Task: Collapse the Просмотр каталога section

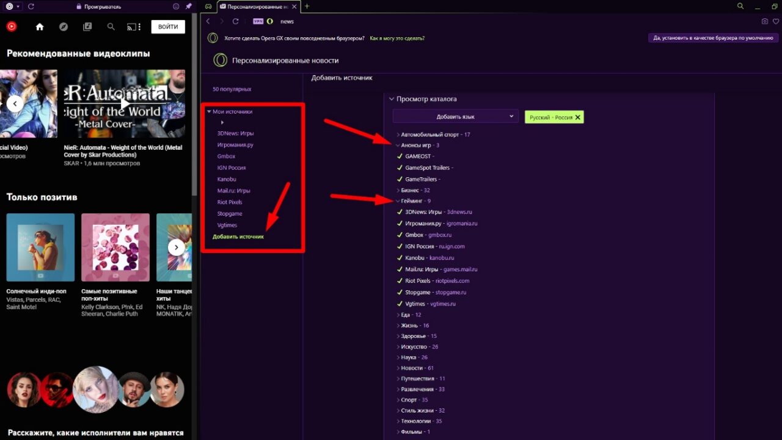Action: coord(392,99)
